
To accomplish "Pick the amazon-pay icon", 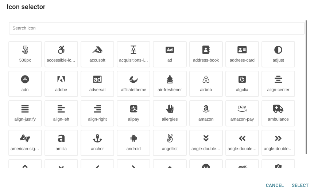I will [x=242, y=113].
